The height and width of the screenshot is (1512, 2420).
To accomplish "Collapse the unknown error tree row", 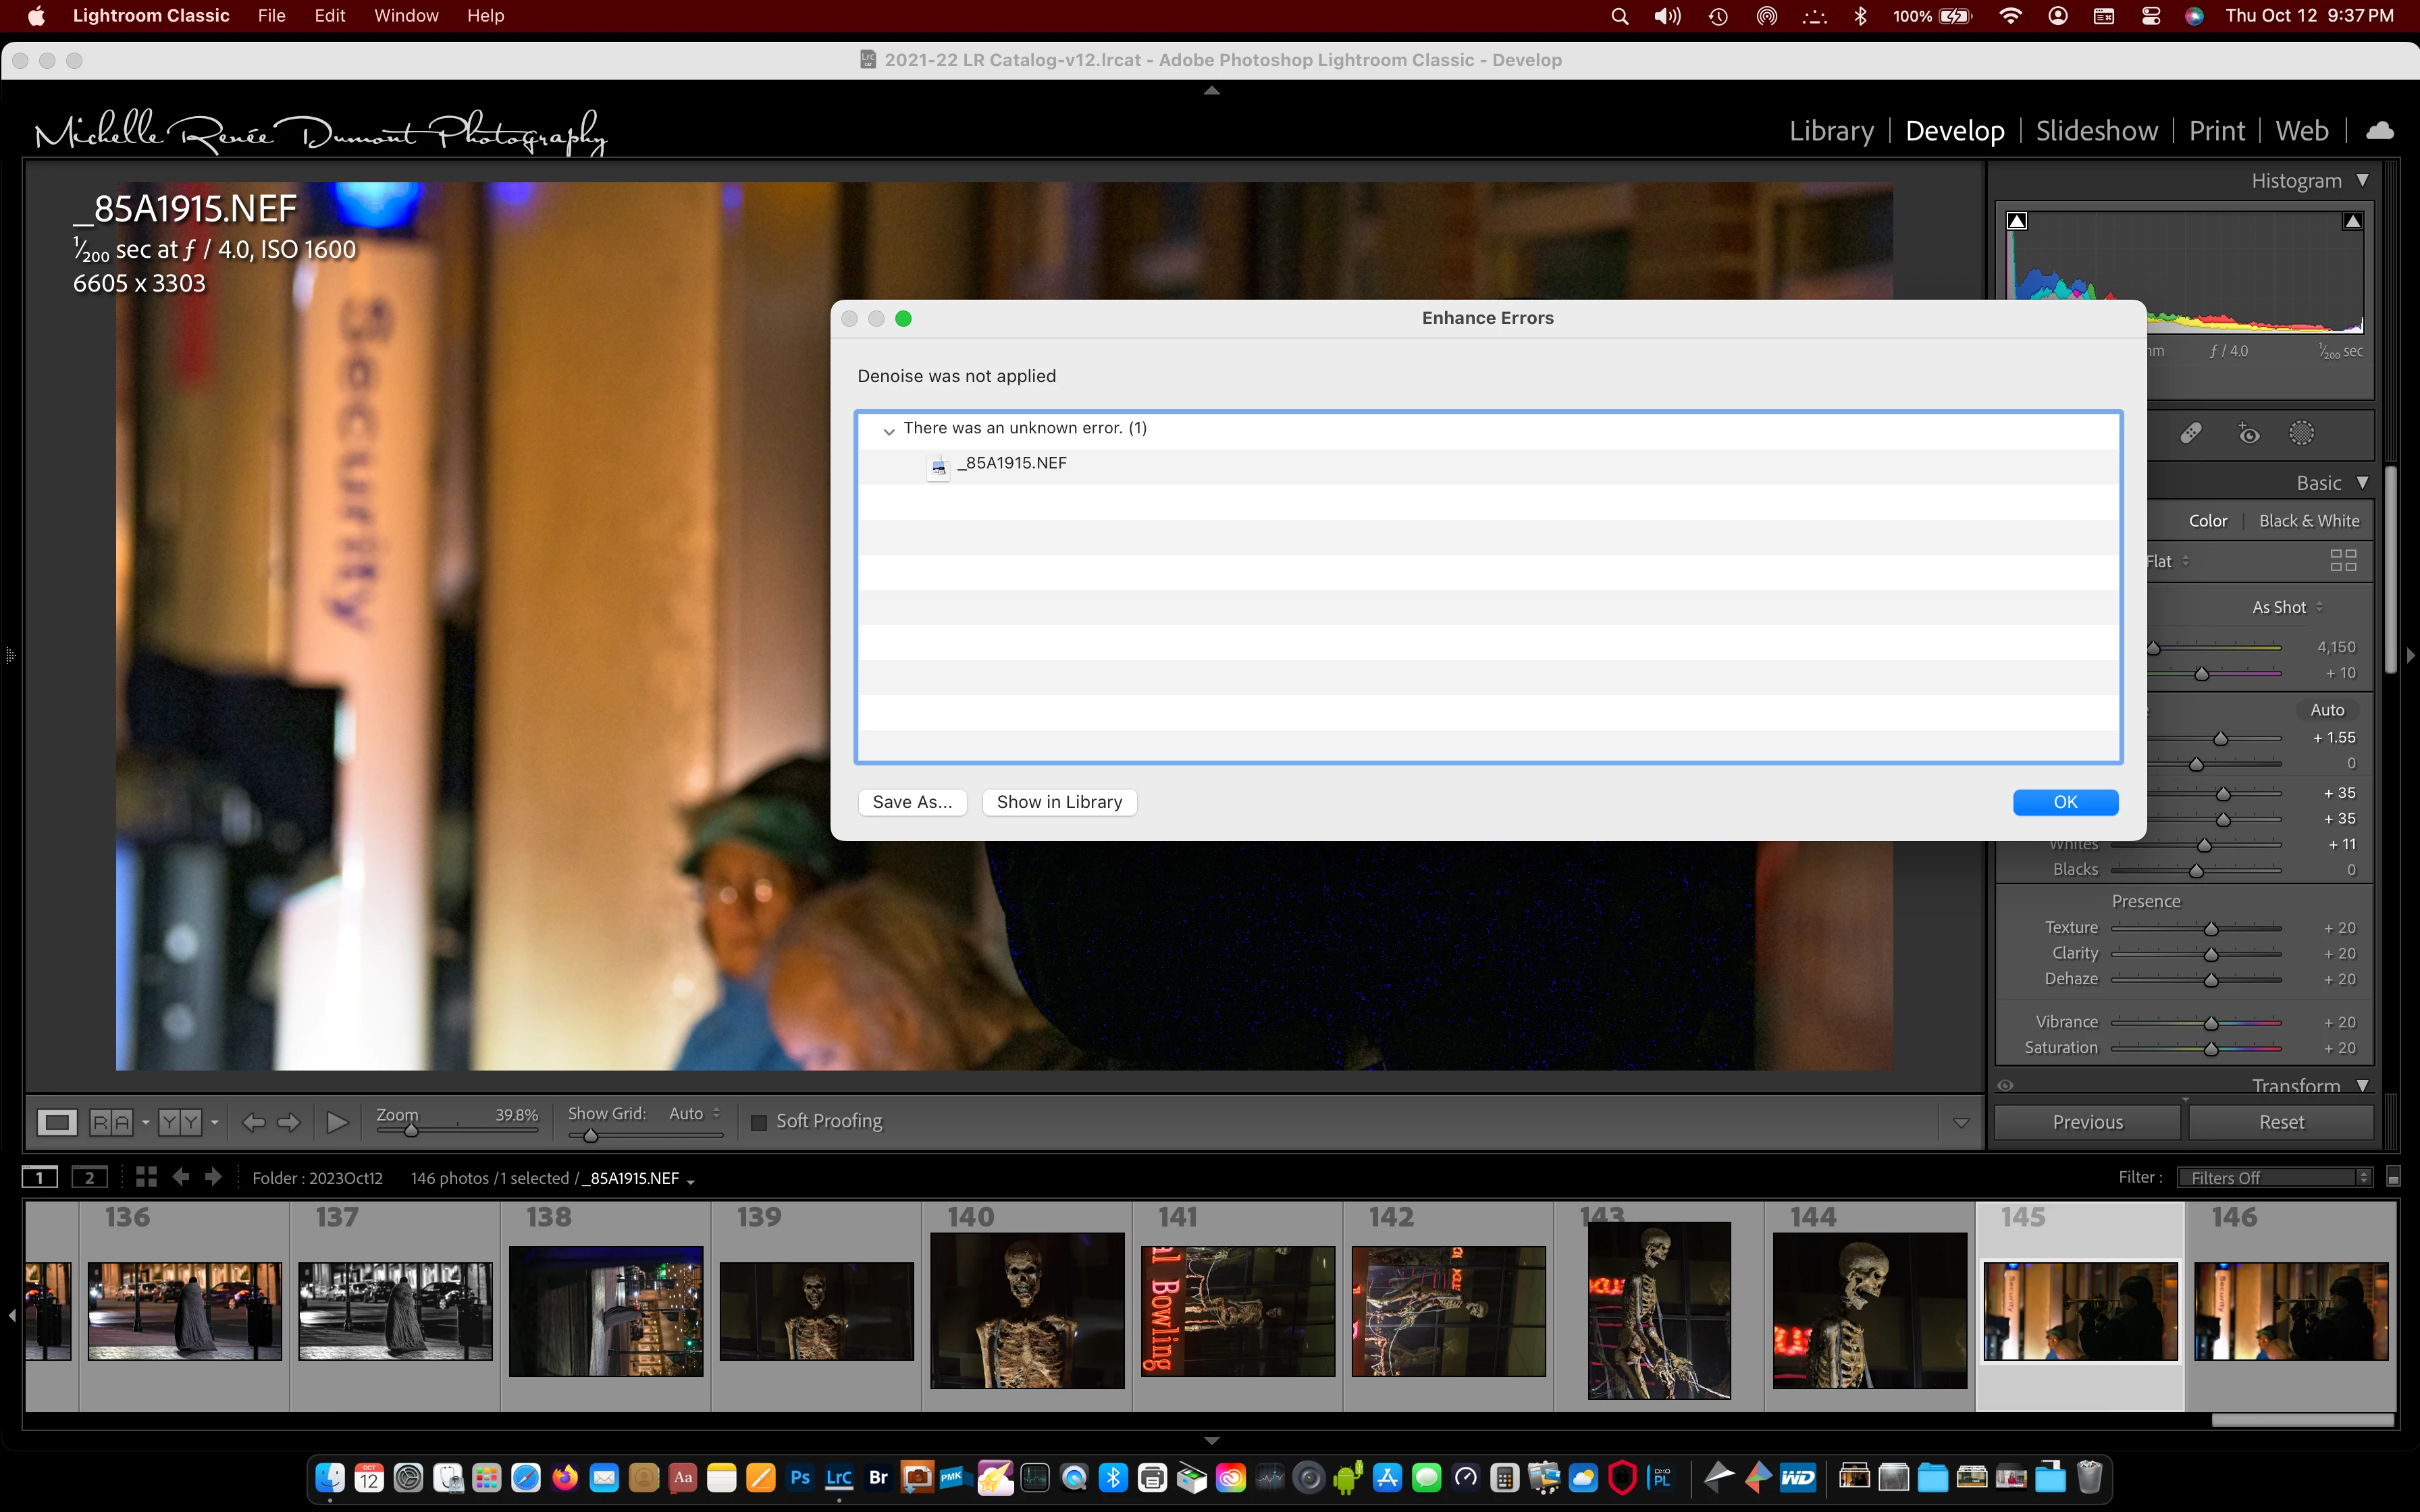I will [888, 430].
